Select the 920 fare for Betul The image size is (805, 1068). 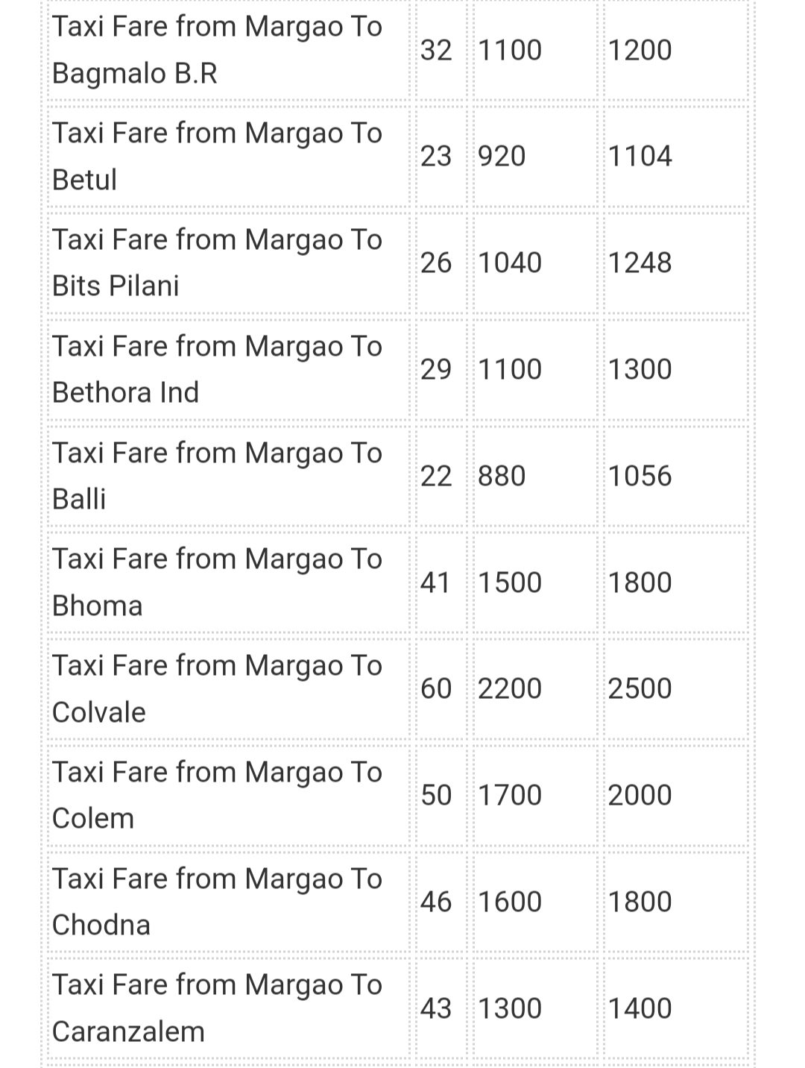[x=502, y=157]
